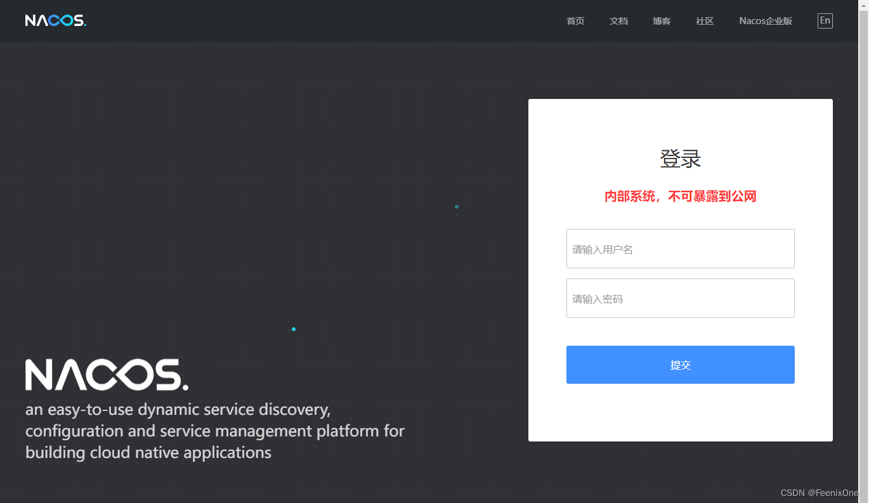The height and width of the screenshot is (503, 869).
Task: Focus the 请输入密码 password field
Action: pos(680,298)
